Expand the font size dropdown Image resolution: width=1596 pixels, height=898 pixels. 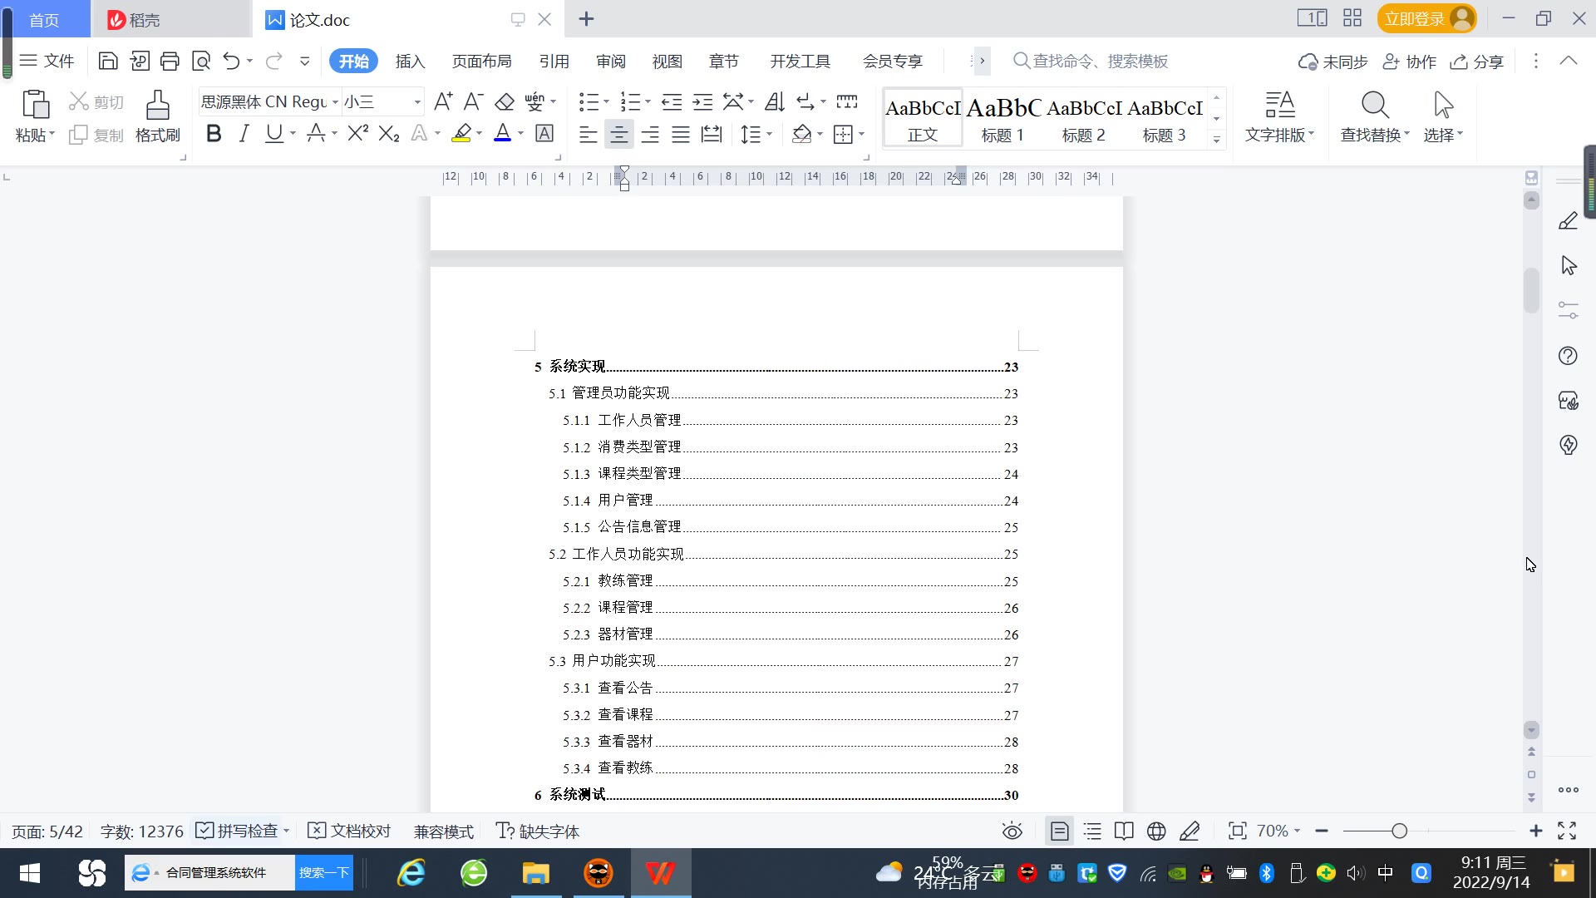tap(417, 102)
